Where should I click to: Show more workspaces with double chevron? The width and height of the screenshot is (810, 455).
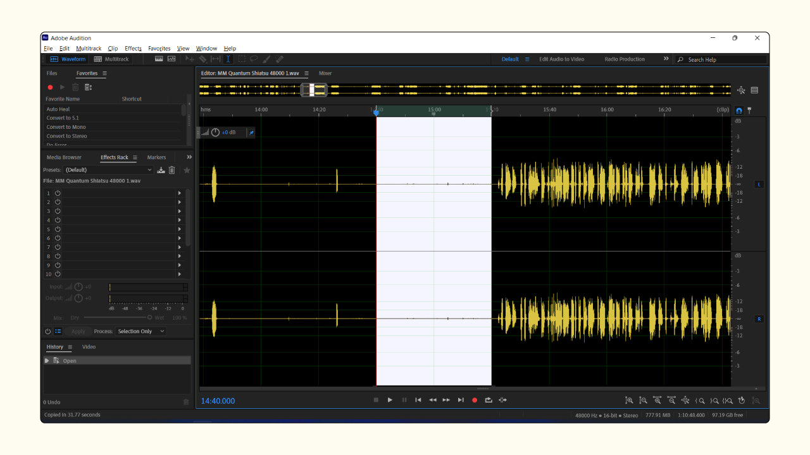tap(666, 59)
